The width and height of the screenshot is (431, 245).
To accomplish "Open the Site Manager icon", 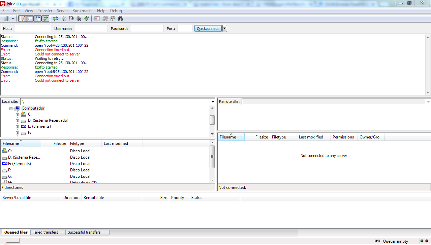I will [x=6, y=18].
